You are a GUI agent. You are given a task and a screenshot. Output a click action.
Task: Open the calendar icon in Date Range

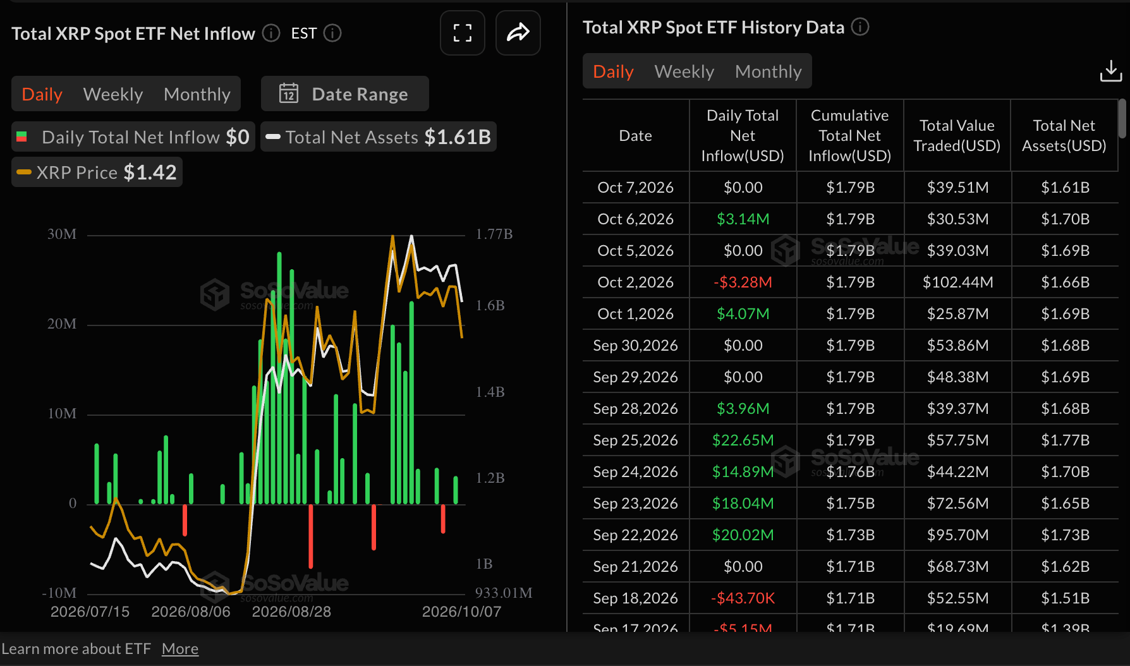click(289, 94)
